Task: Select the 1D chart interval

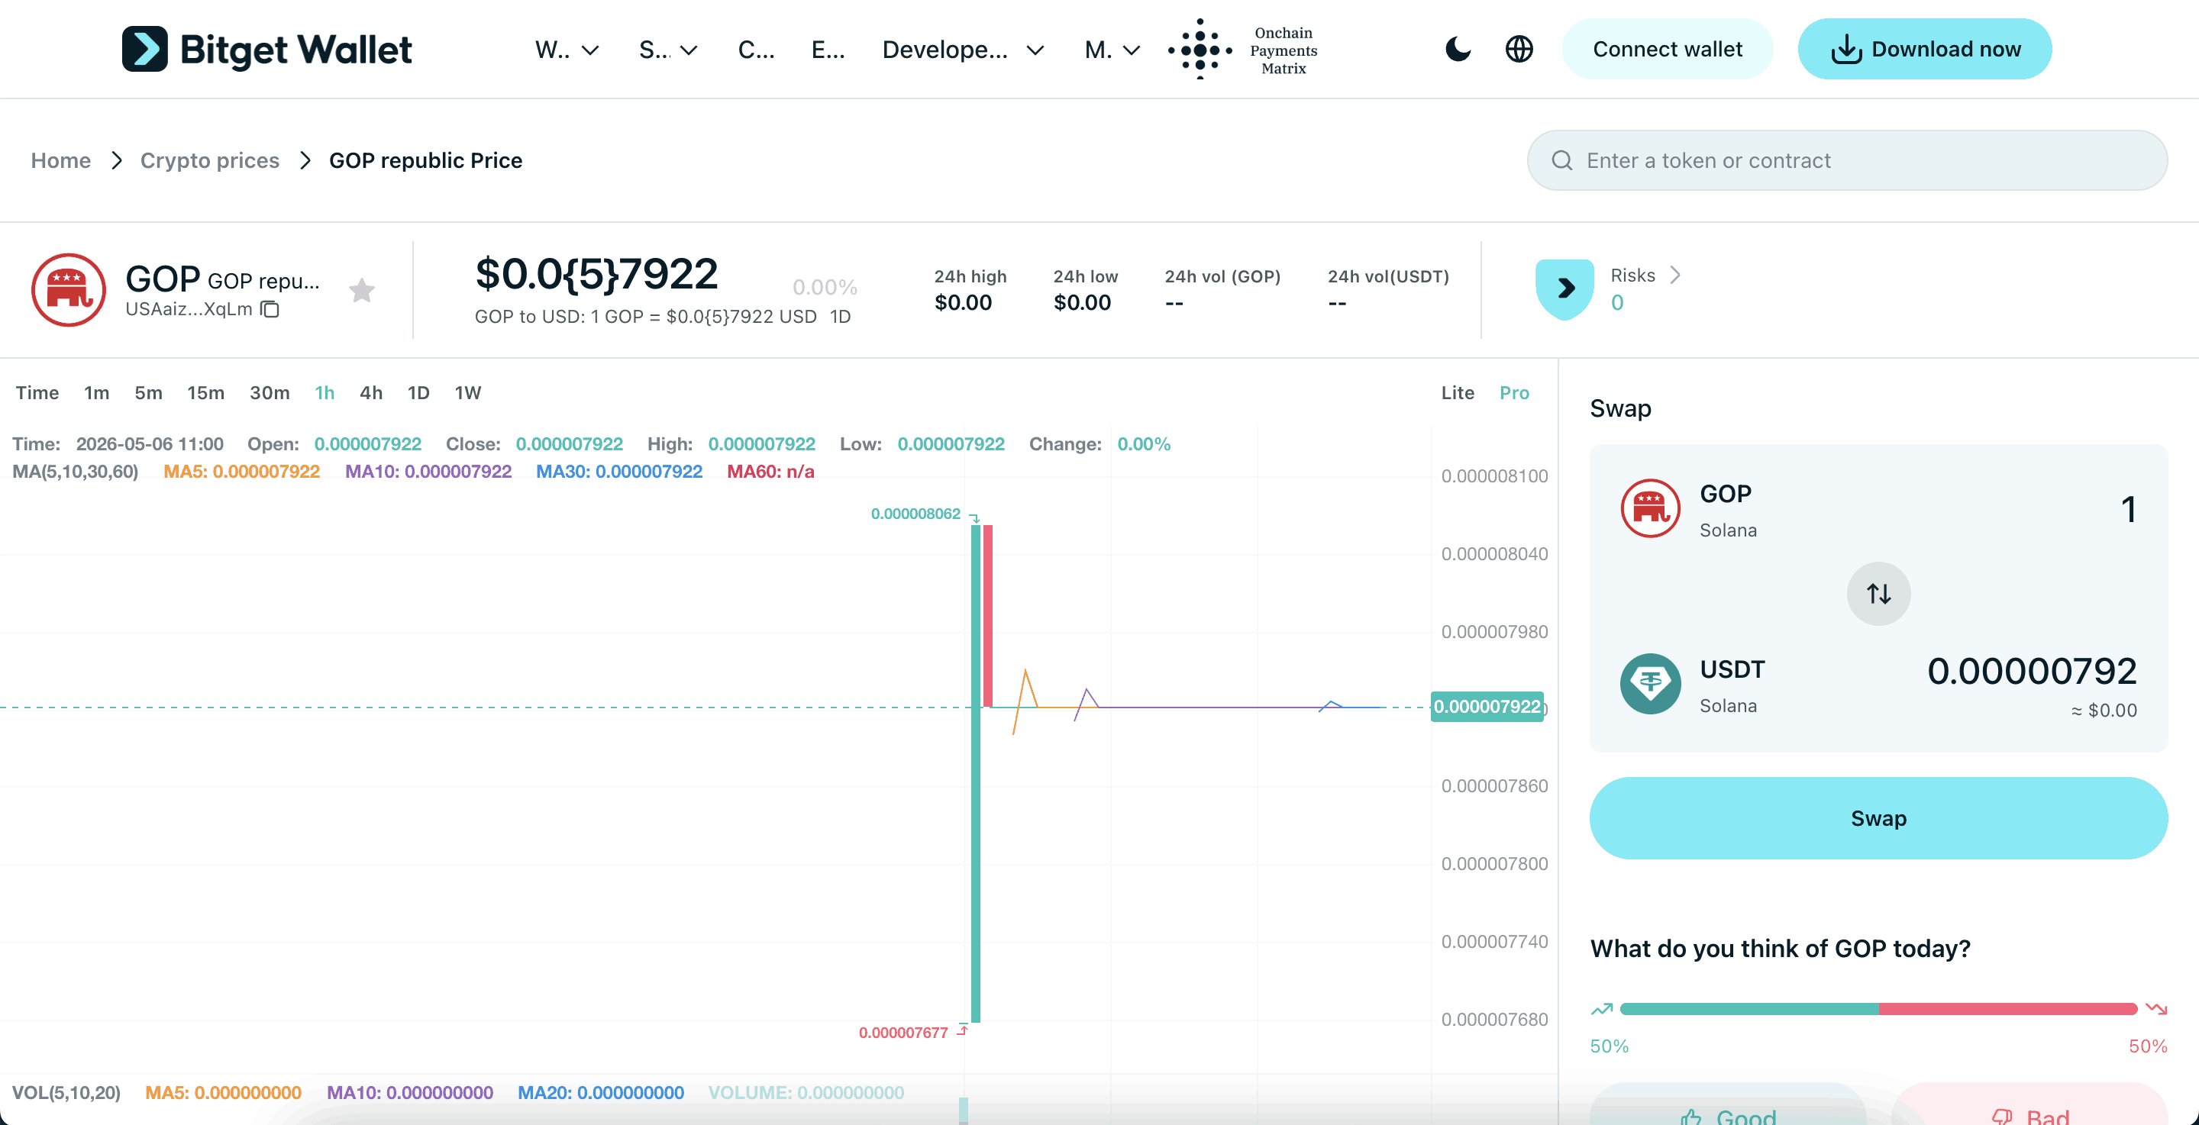Action: [418, 392]
